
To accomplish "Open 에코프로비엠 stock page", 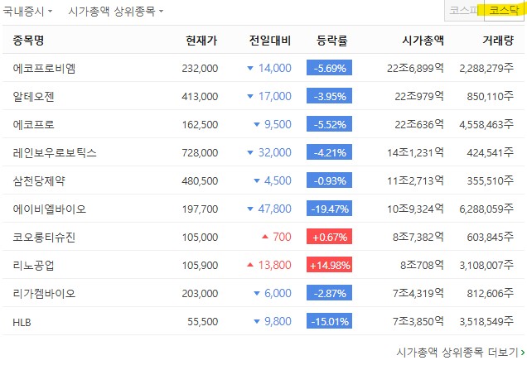I will 44,69.
